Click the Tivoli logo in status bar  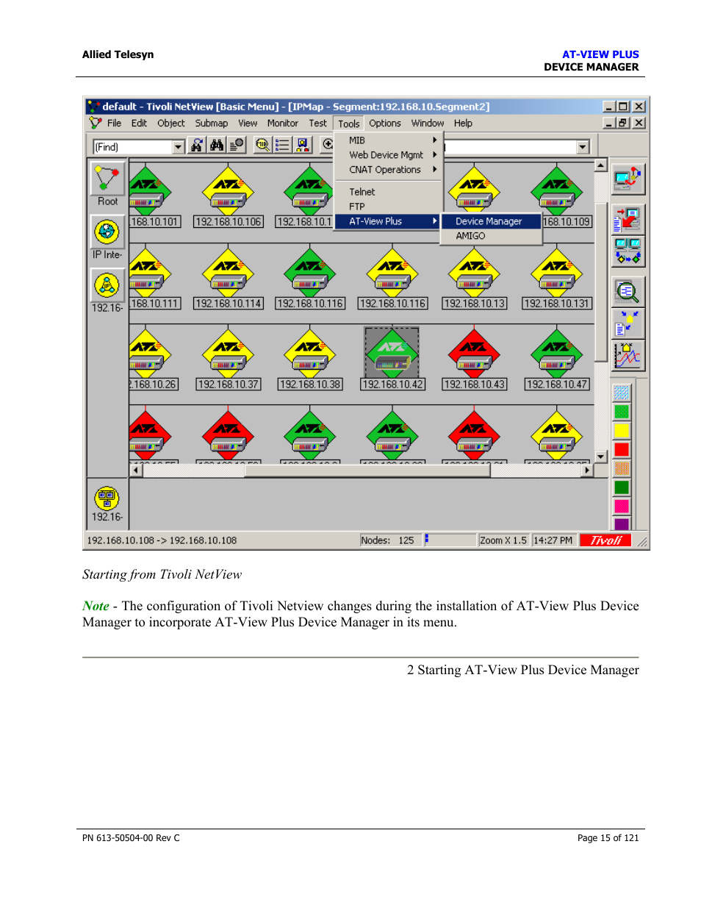(x=605, y=540)
